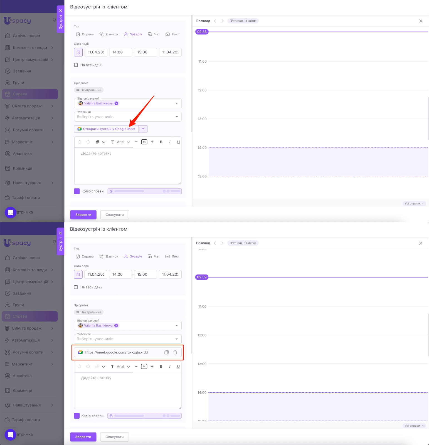Toggle italic in the lower screenshot note editor
429x445 pixels.
click(x=170, y=367)
